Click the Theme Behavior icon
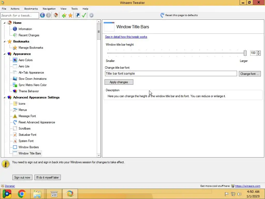This screenshot has width=265, height=199. click(15, 91)
